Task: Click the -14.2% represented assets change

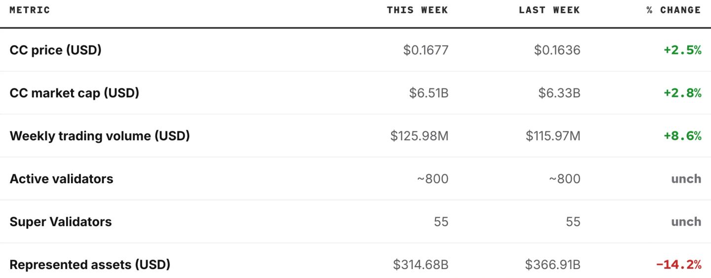Action: click(678, 265)
